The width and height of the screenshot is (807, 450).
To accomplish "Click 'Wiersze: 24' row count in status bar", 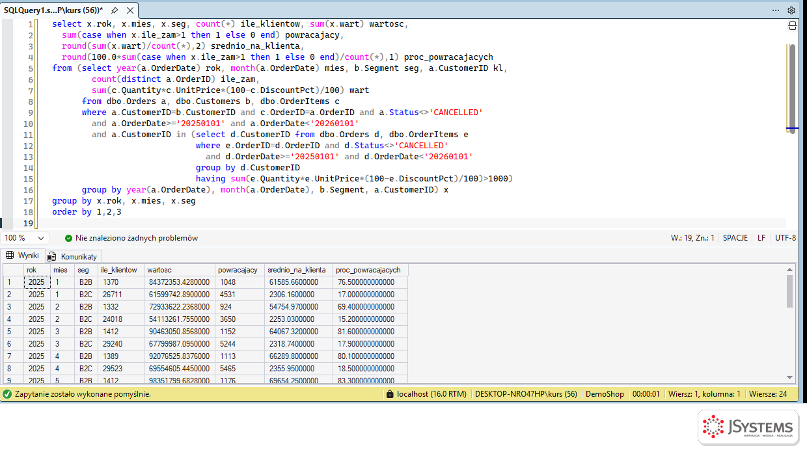I will point(768,394).
